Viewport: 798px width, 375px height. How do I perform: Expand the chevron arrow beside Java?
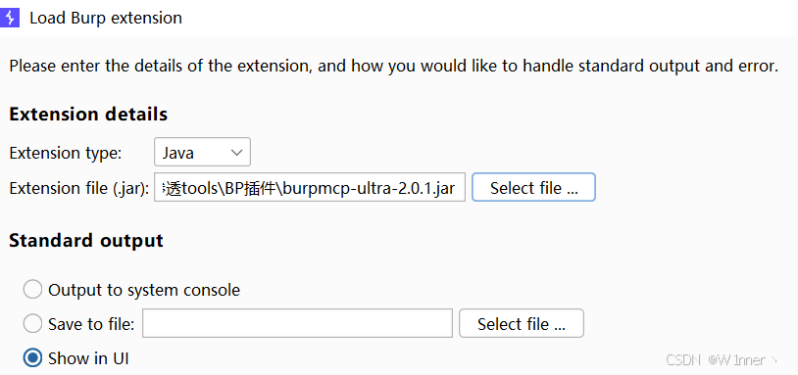[236, 153]
